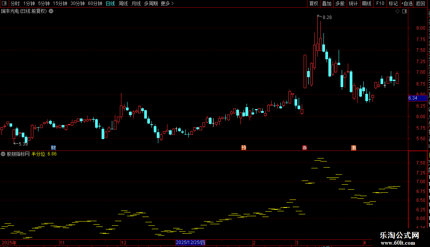This screenshot has width=430, height=247.
Task: Click the month 4 timeline label
Action: [365, 242]
